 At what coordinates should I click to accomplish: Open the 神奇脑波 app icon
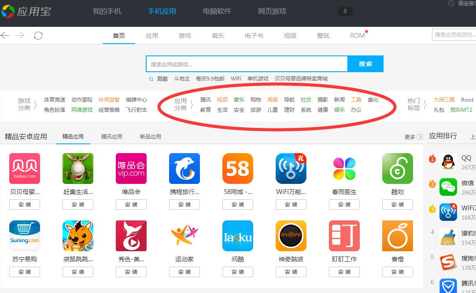(291, 236)
